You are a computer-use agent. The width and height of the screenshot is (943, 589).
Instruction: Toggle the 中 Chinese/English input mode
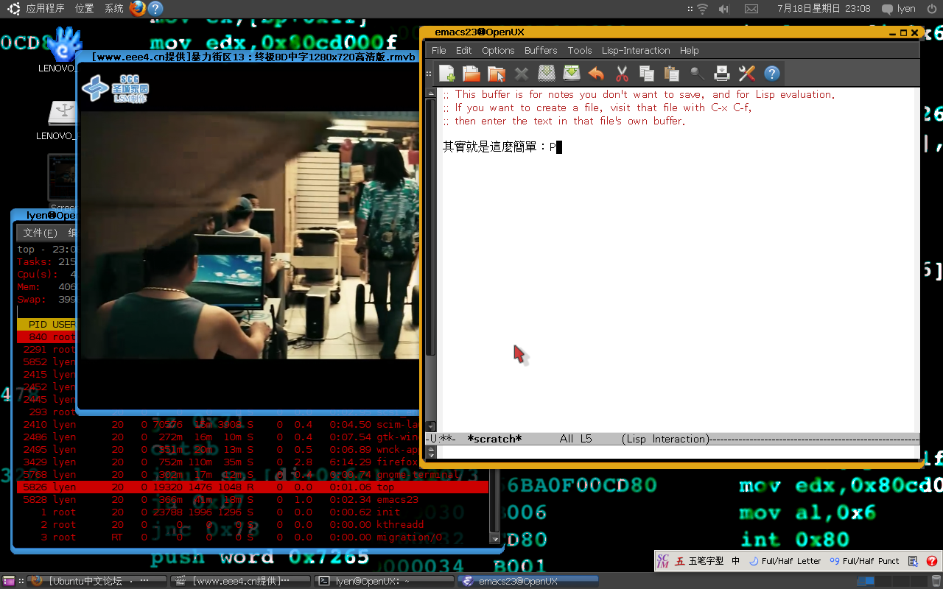click(735, 561)
